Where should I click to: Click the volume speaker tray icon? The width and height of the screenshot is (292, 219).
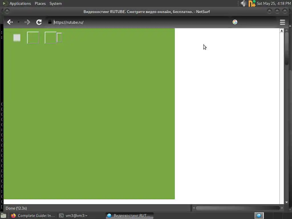coord(243,3)
